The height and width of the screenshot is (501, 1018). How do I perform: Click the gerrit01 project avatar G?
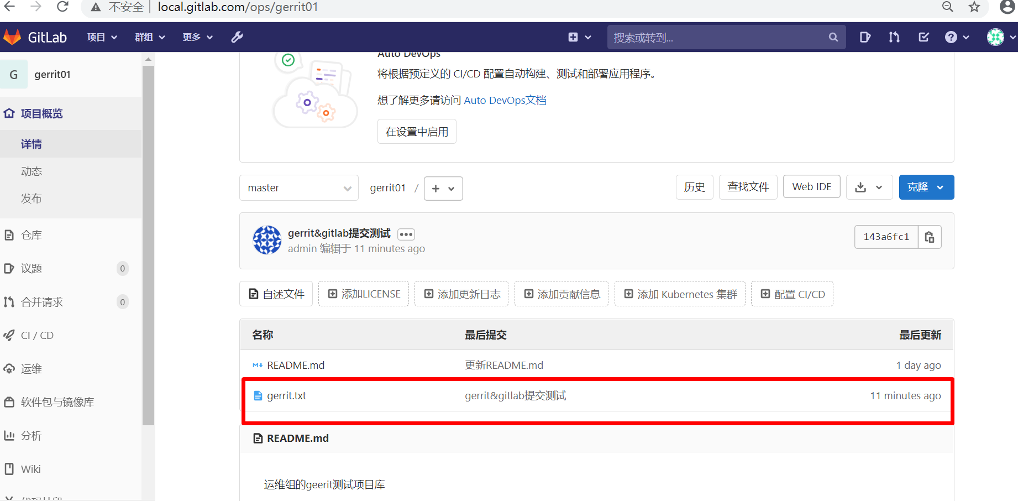[14, 74]
